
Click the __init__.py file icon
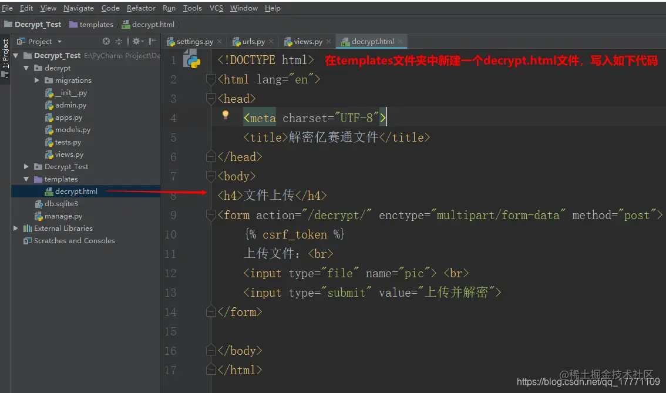(x=49, y=93)
